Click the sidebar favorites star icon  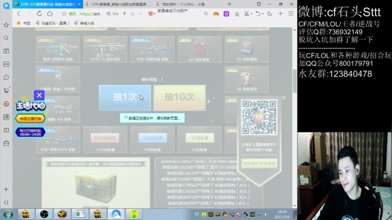click(x=6, y=25)
